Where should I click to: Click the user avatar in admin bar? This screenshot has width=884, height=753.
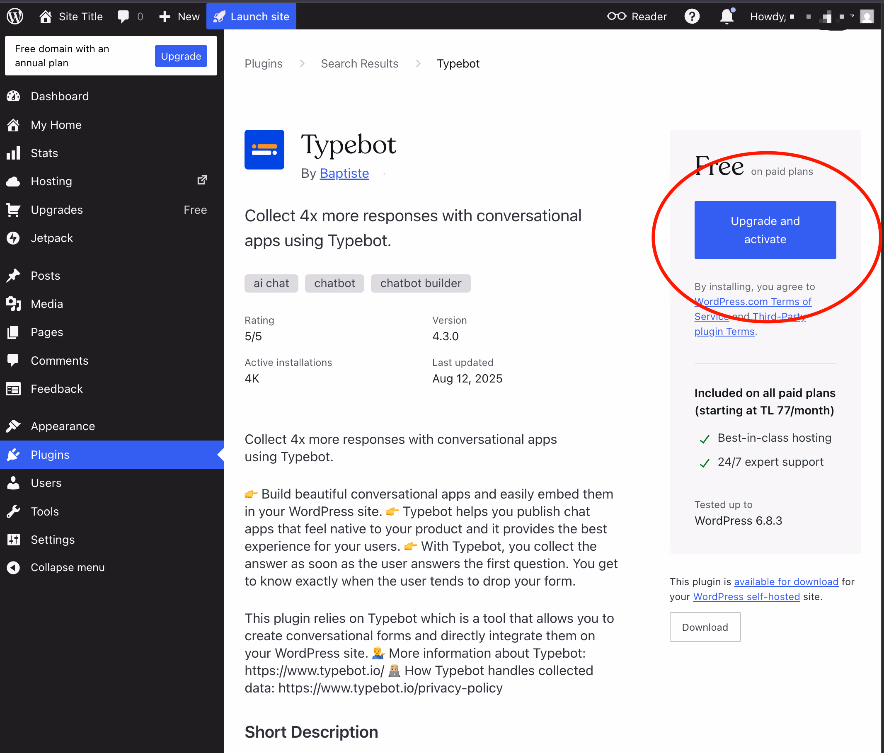pos(867,17)
